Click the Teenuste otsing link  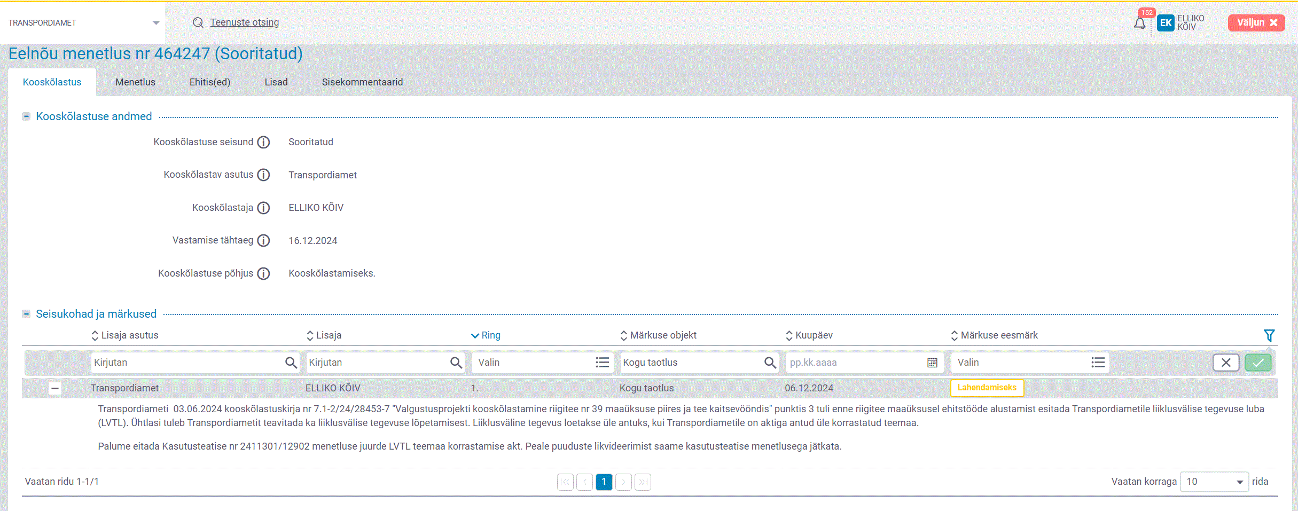pos(244,22)
